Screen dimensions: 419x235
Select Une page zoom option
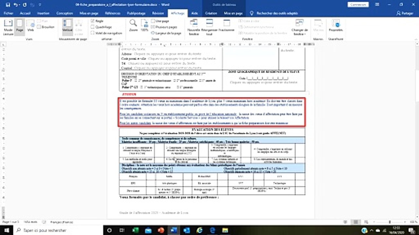(x=160, y=21)
